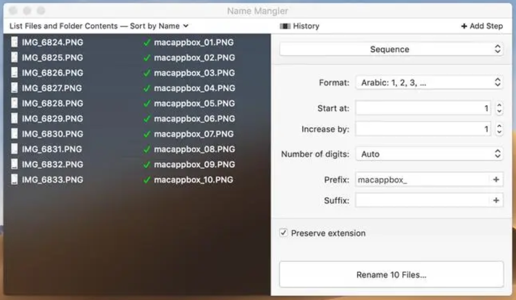The height and width of the screenshot is (300, 516).
Task: Click new name macappbox_03.PNG
Action: click(195, 73)
